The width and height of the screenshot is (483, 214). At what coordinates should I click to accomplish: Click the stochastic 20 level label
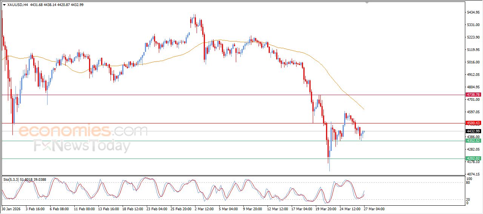pyautogui.click(x=469, y=199)
